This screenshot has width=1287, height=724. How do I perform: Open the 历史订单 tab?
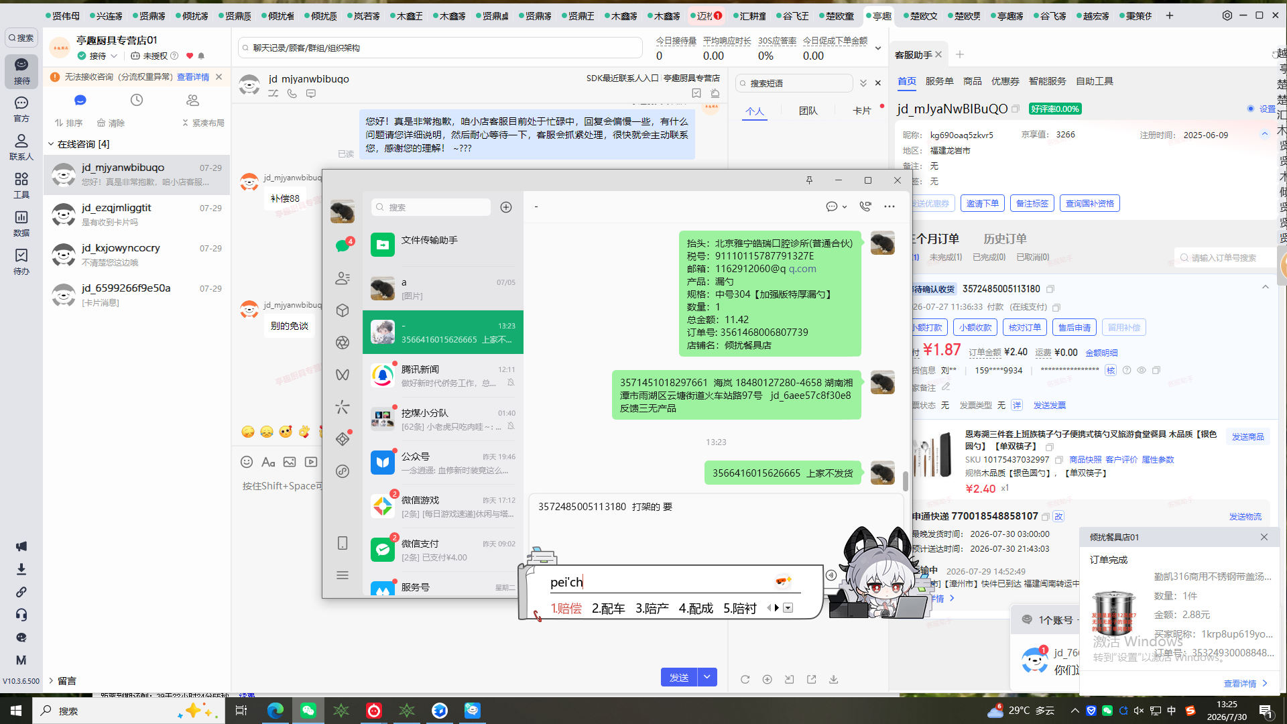tap(1004, 239)
